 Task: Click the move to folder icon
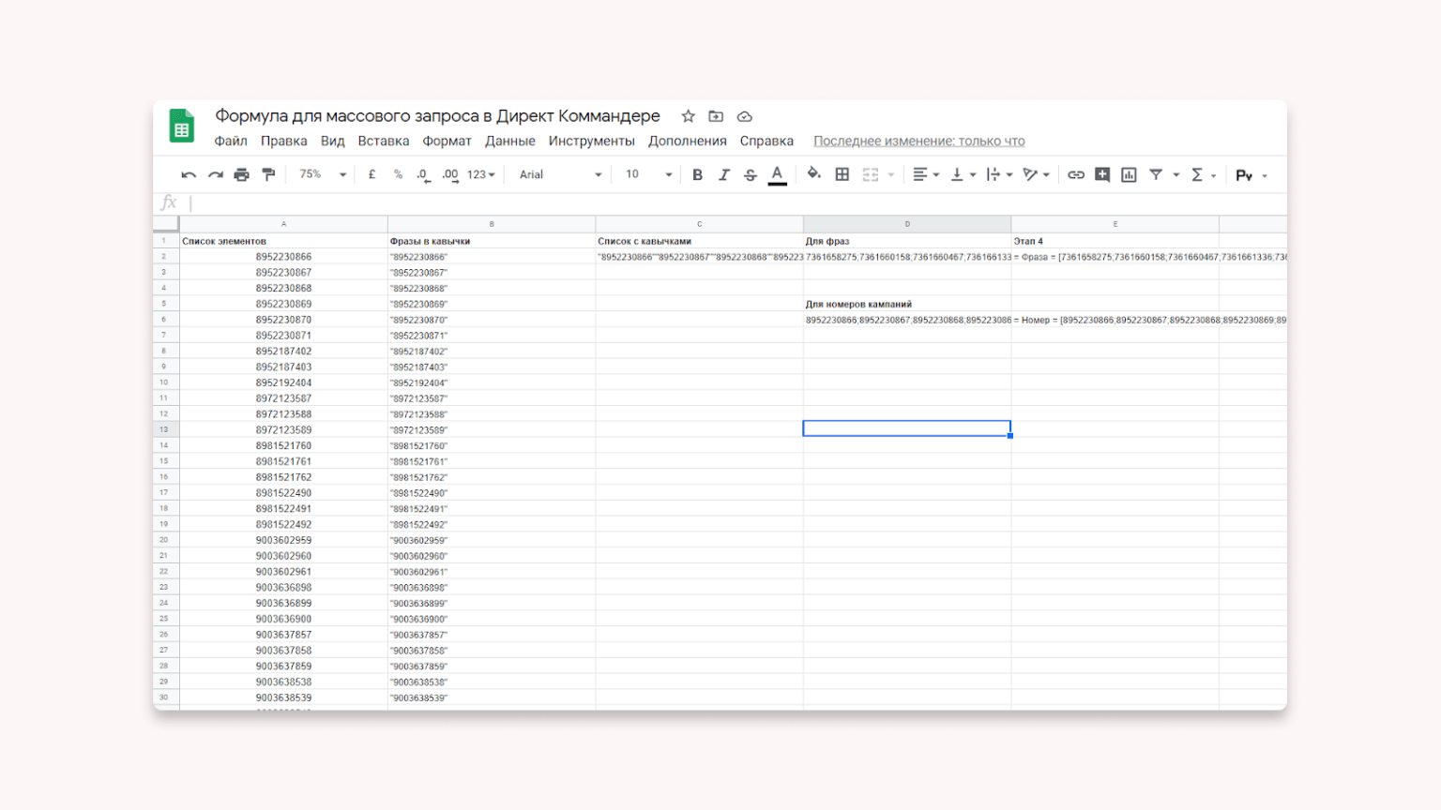pos(716,116)
